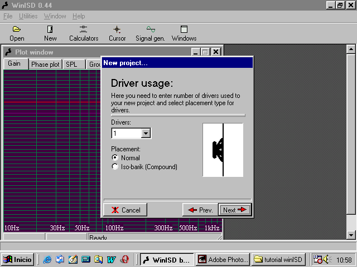
Task: Click the red Opera quick launch icon
Action: tap(124, 259)
